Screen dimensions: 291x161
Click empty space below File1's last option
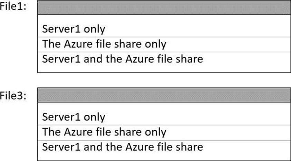(164, 68)
